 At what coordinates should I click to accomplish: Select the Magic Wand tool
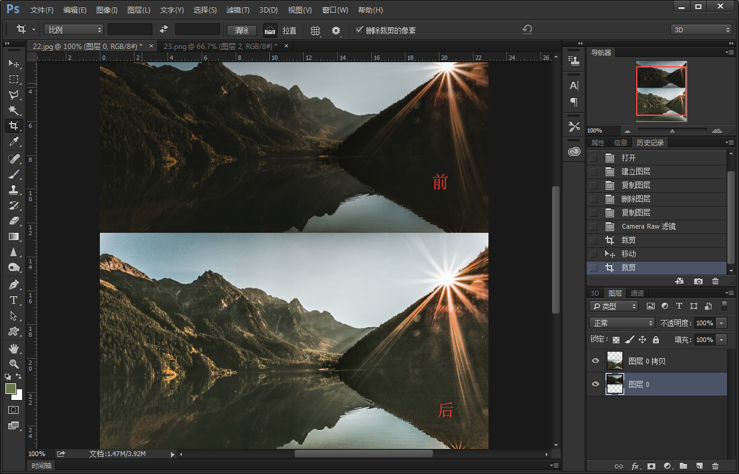pyautogui.click(x=13, y=110)
